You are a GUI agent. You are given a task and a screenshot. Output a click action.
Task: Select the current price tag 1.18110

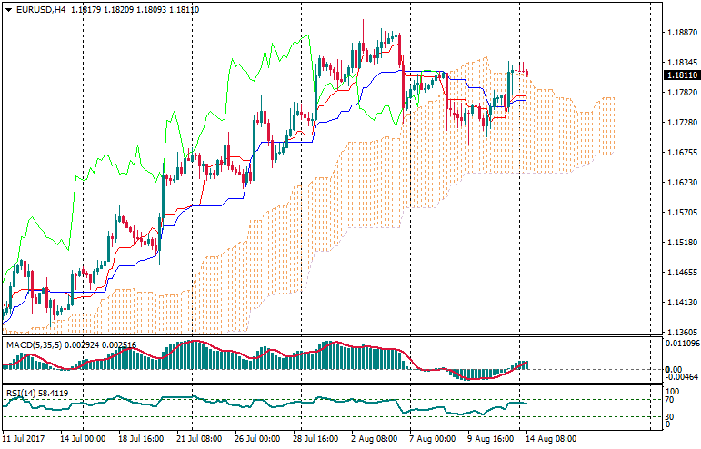pyautogui.click(x=679, y=75)
